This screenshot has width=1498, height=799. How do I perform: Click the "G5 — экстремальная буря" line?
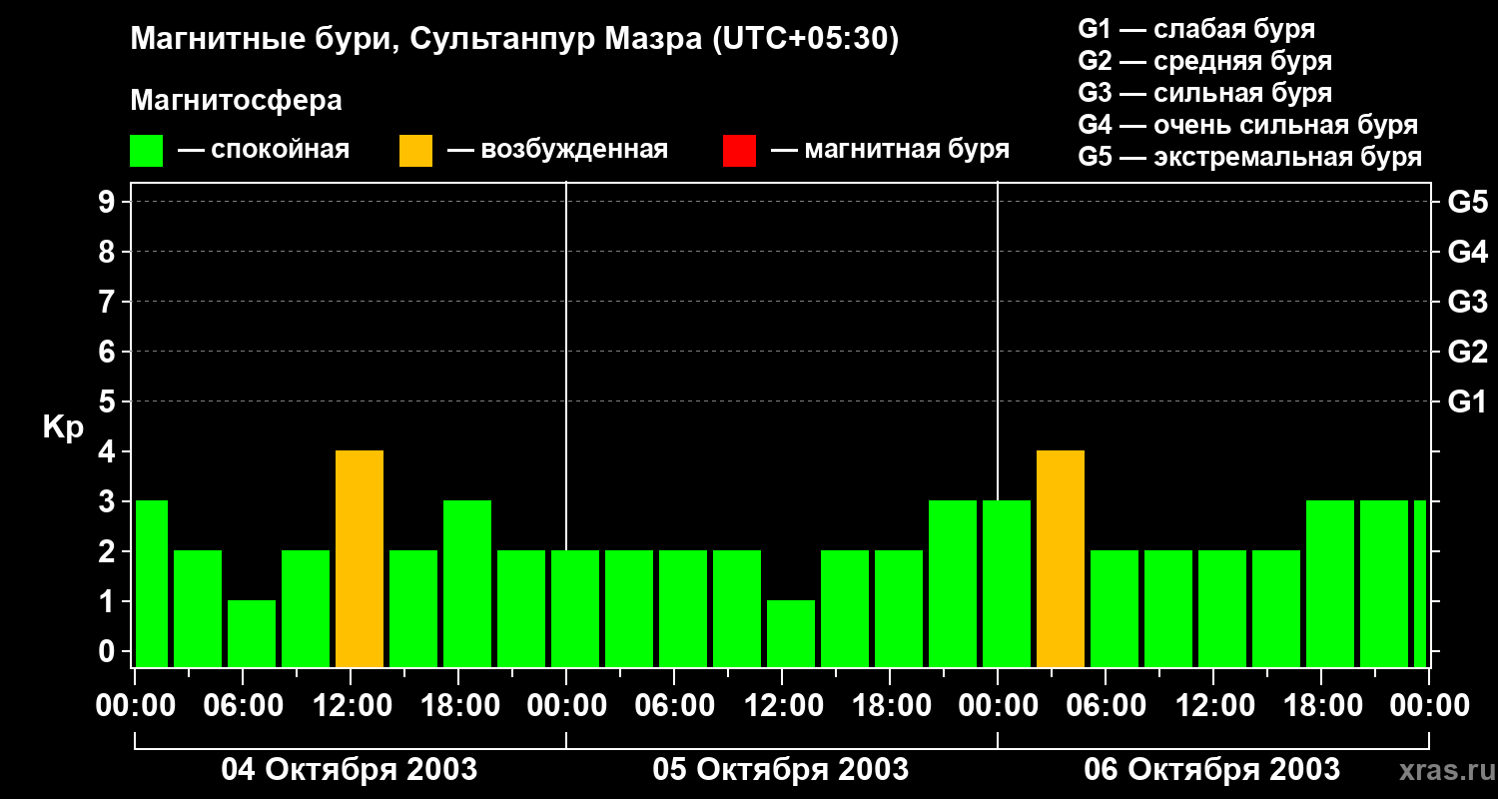point(1250,157)
